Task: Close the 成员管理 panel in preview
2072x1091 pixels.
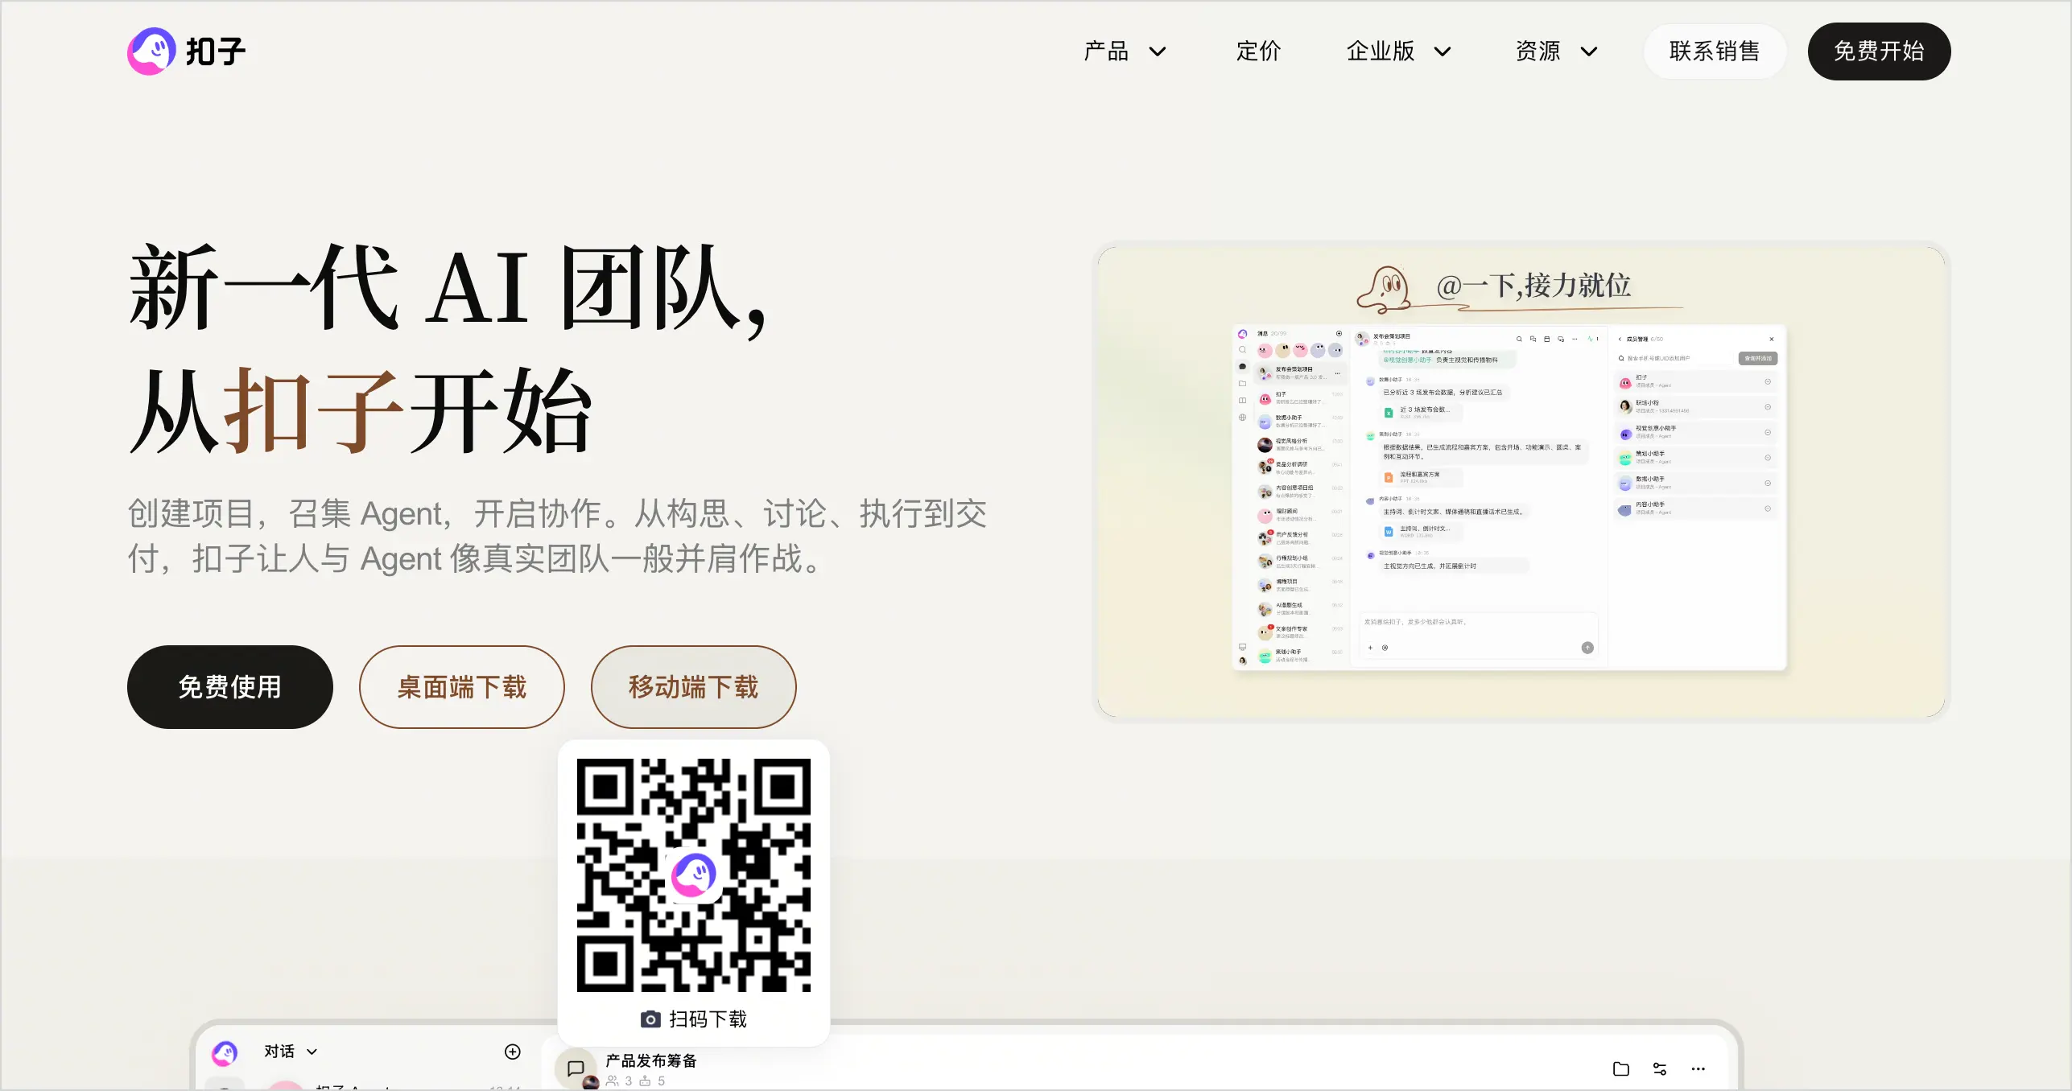Action: (1772, 339)
